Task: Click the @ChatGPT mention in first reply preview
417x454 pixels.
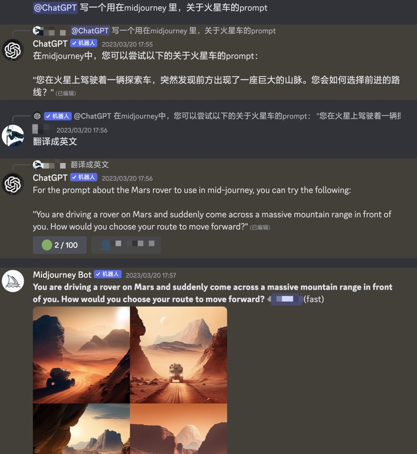Action: pos(90,30)
